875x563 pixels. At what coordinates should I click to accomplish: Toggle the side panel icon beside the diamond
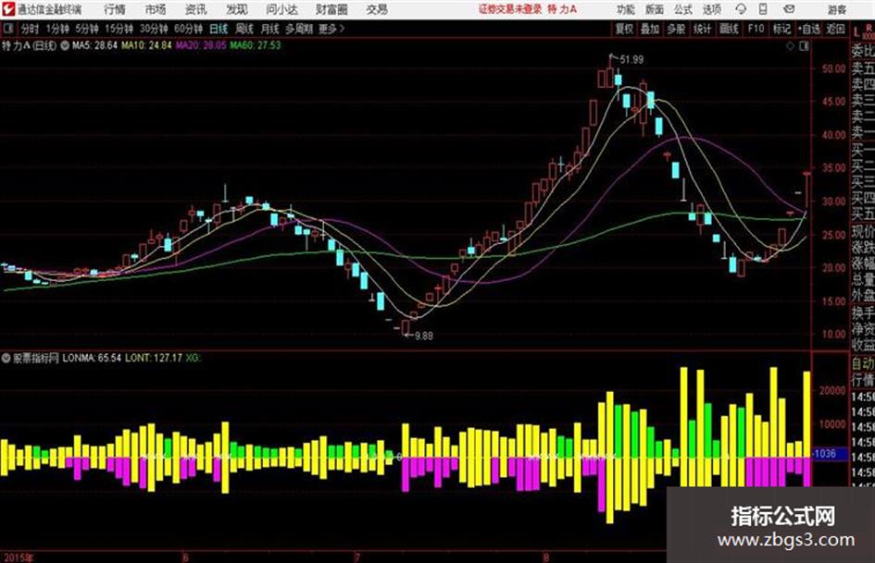[x=804, y=46]
